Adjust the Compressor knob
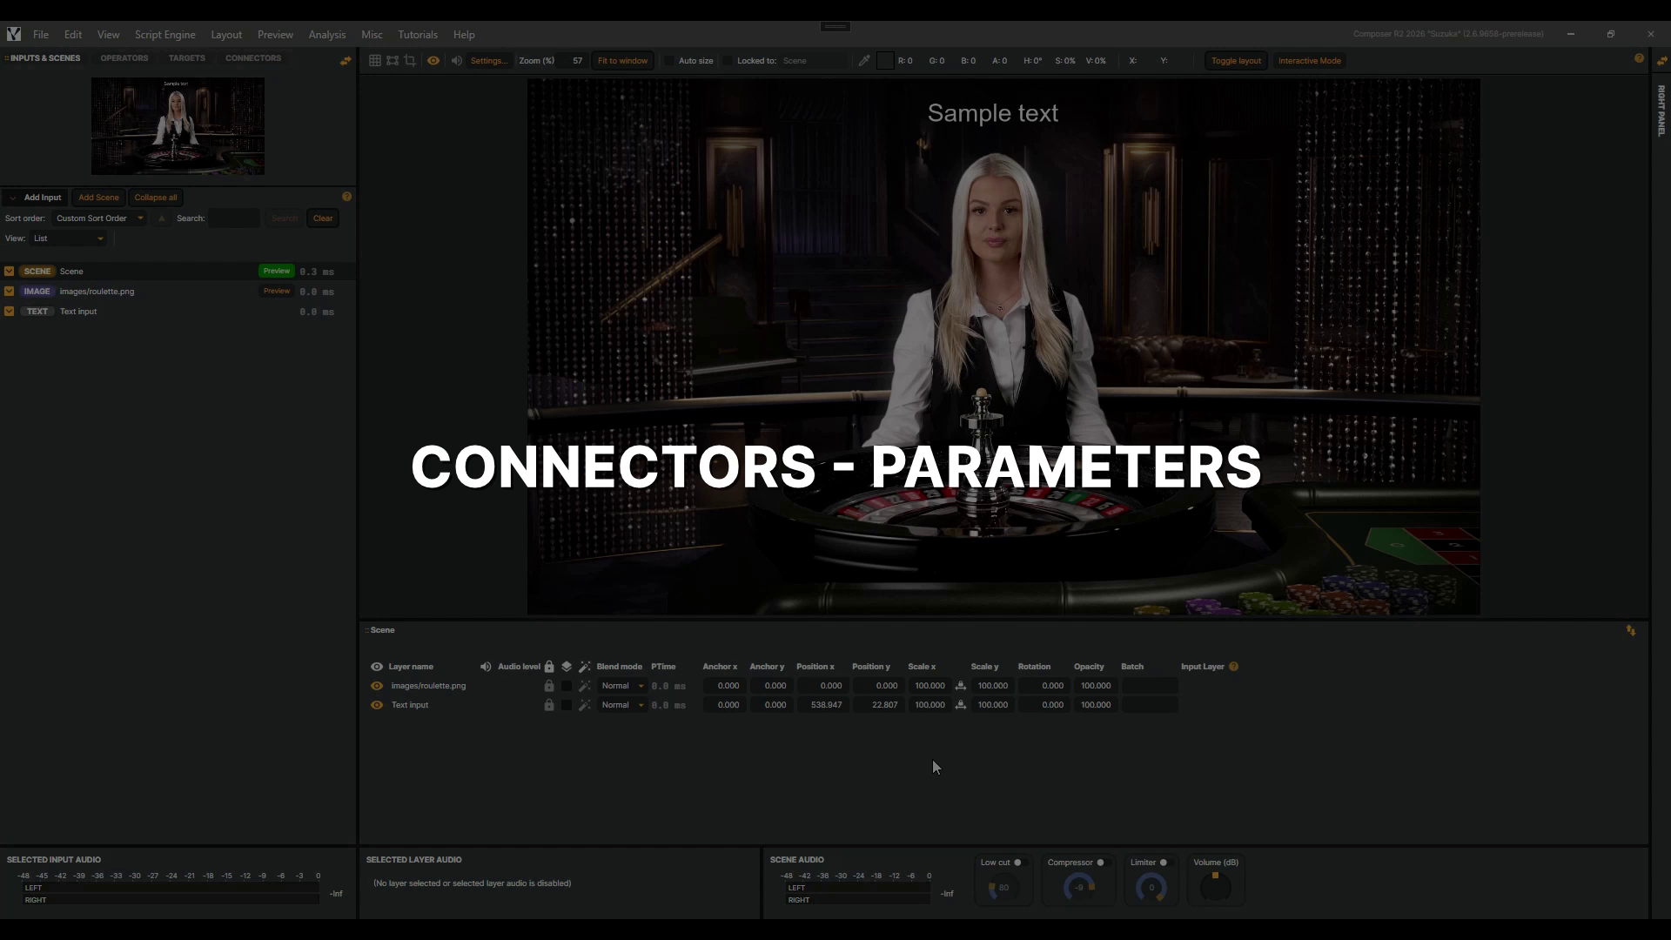Viewport: 1671px width, 940px height. pyautogui.click(x=1079, y=887)
